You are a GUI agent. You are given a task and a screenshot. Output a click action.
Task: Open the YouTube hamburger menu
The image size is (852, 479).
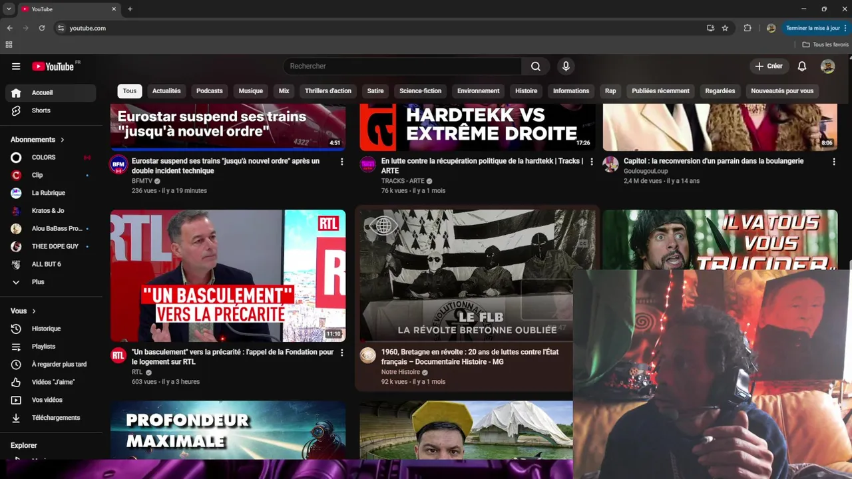click(x=16, y=67)
